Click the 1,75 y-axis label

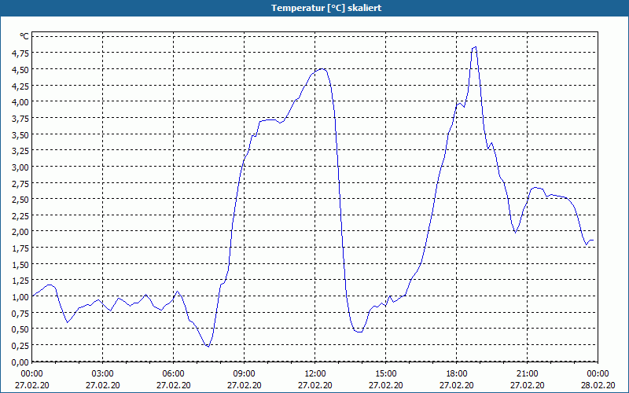(22, 248)
